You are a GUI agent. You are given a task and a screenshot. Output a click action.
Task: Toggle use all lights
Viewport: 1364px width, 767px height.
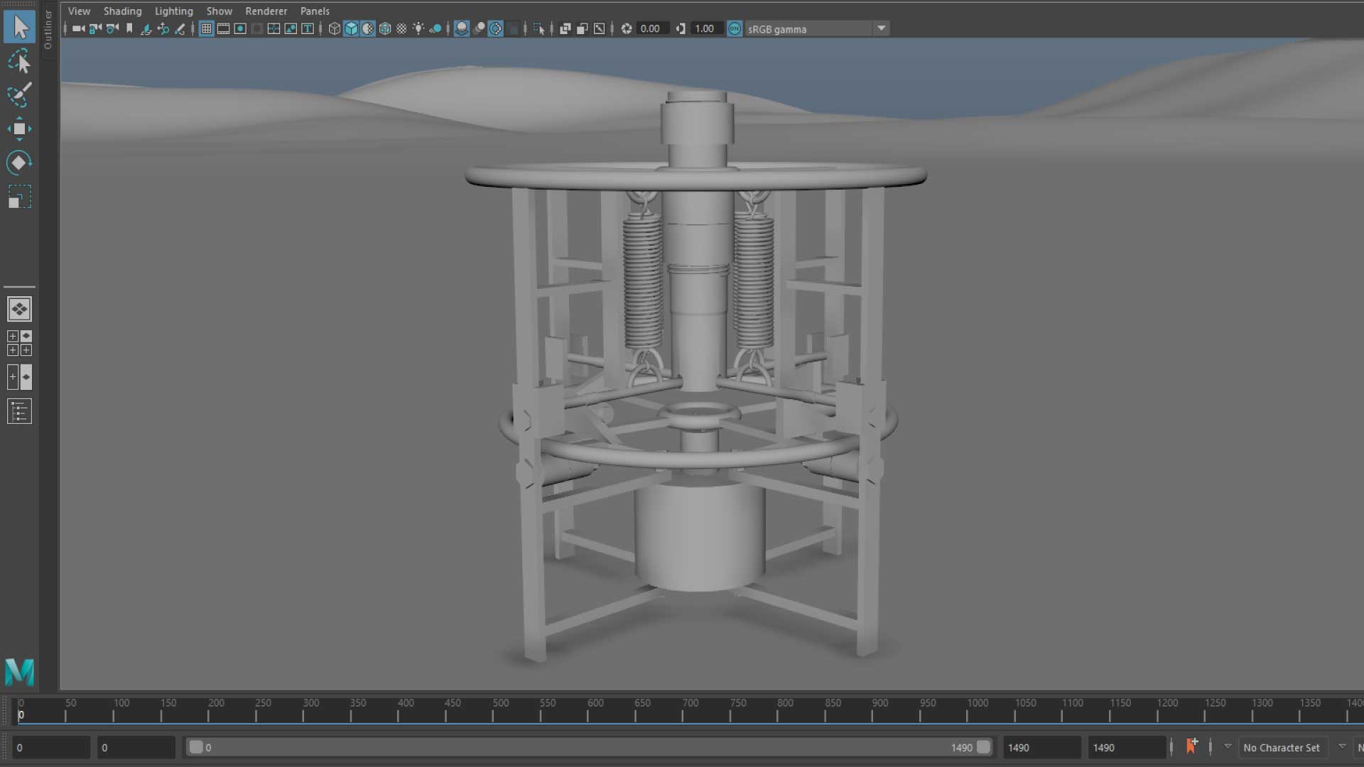418,28
